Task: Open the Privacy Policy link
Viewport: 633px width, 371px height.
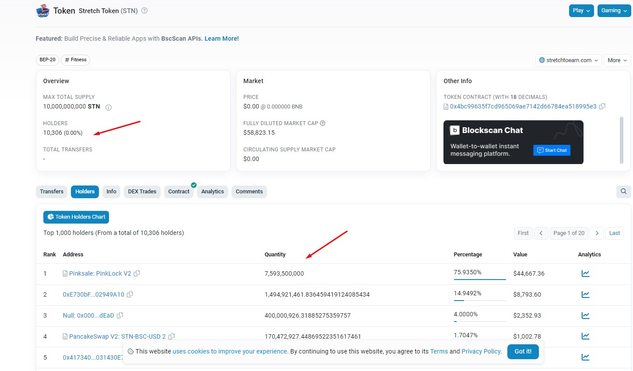Action: (481, 351)
